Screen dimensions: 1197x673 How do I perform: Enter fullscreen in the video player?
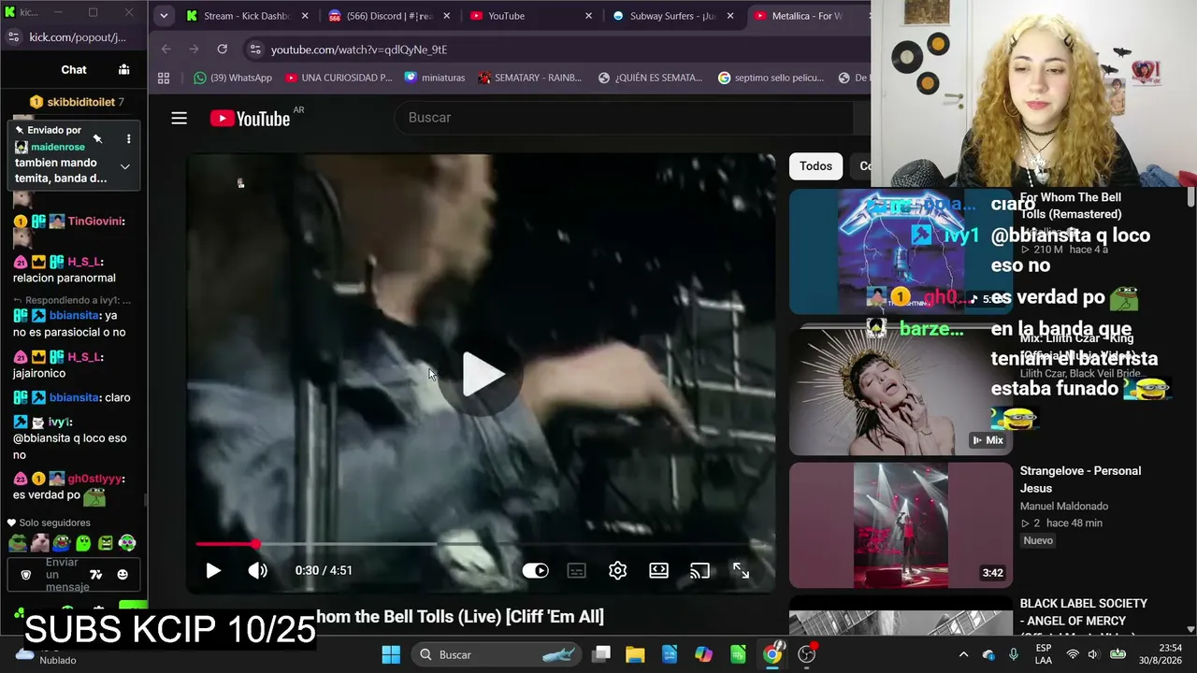(741, 570)
